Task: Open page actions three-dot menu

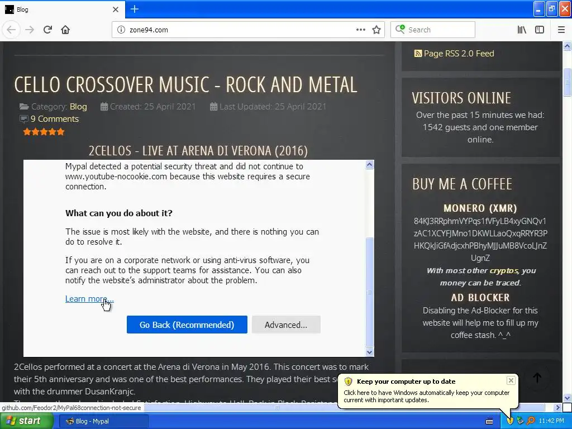Action: (360, 30)
